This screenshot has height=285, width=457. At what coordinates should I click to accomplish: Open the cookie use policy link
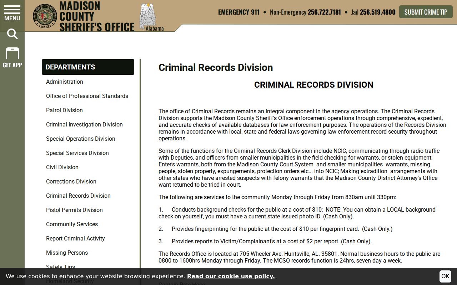point(231,276)
